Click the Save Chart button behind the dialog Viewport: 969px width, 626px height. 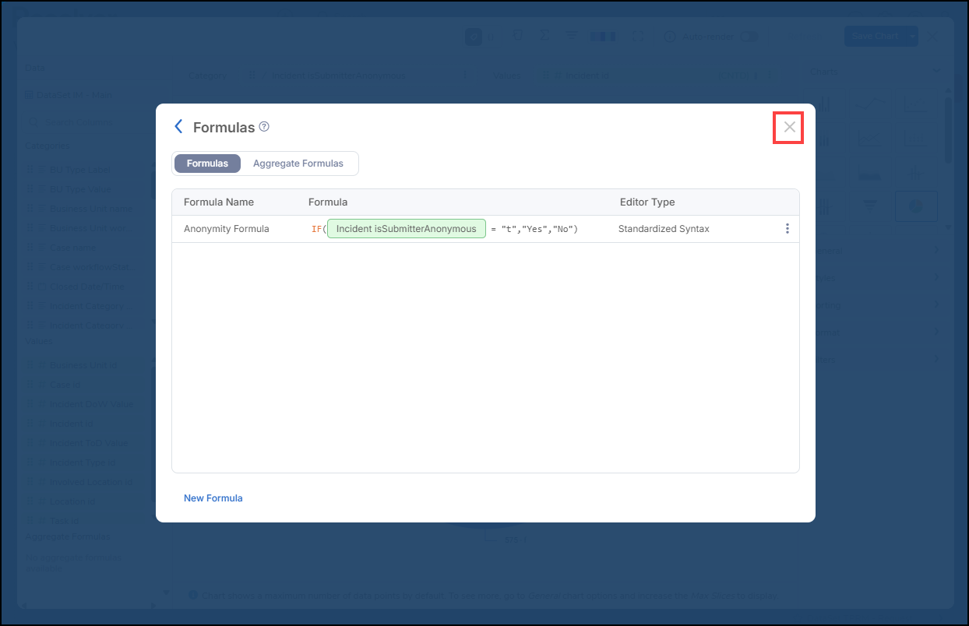coord(874,36)
